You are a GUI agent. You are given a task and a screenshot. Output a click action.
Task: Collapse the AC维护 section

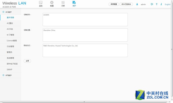tap(3, 12)
